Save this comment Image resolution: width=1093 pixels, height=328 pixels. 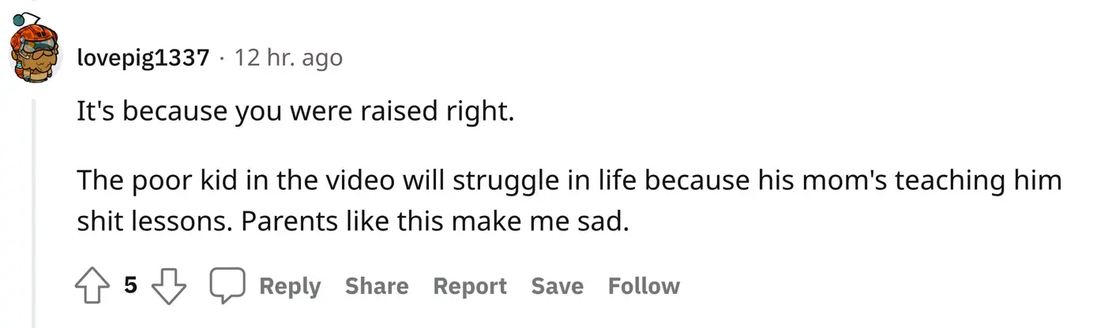tap(557, 286)
